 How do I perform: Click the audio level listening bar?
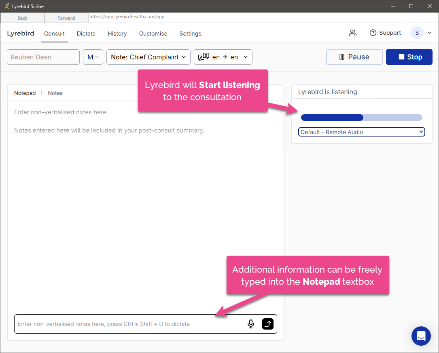point(361,118)
